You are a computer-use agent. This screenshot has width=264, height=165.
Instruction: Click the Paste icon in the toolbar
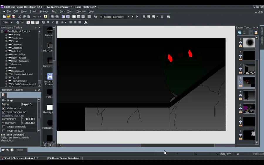[29, 16]
